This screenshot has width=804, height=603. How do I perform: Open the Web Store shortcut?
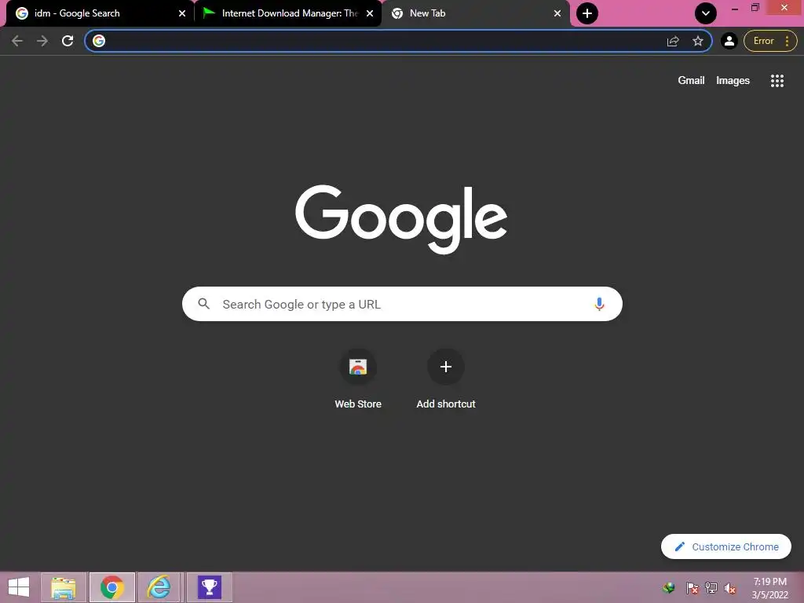358,378
